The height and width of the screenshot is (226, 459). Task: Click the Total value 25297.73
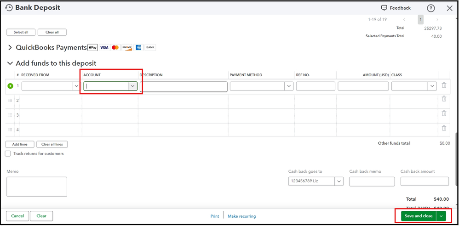[433, 28]
